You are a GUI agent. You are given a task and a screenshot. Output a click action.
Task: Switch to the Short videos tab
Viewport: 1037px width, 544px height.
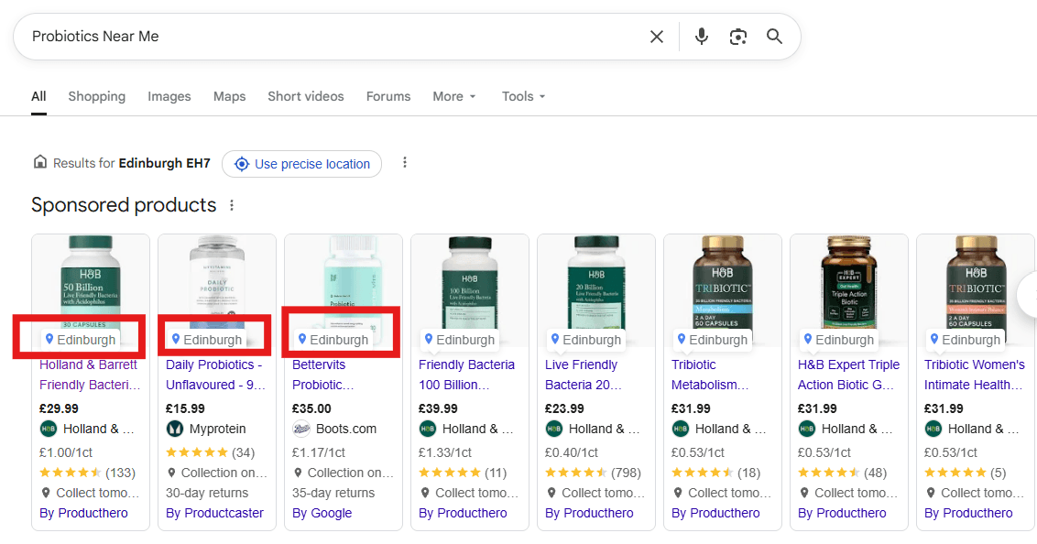306,96
